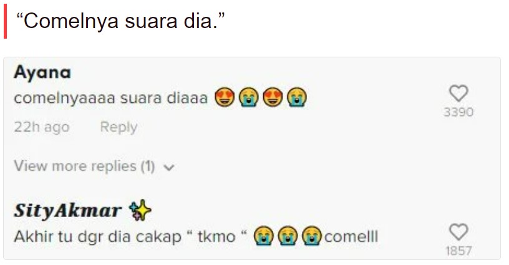The width and height of the screenshot is (509, 265).
Task: Click Ayana's comment text "comelnyaaaa suara diaaa"
Action: tap(110, 98)
